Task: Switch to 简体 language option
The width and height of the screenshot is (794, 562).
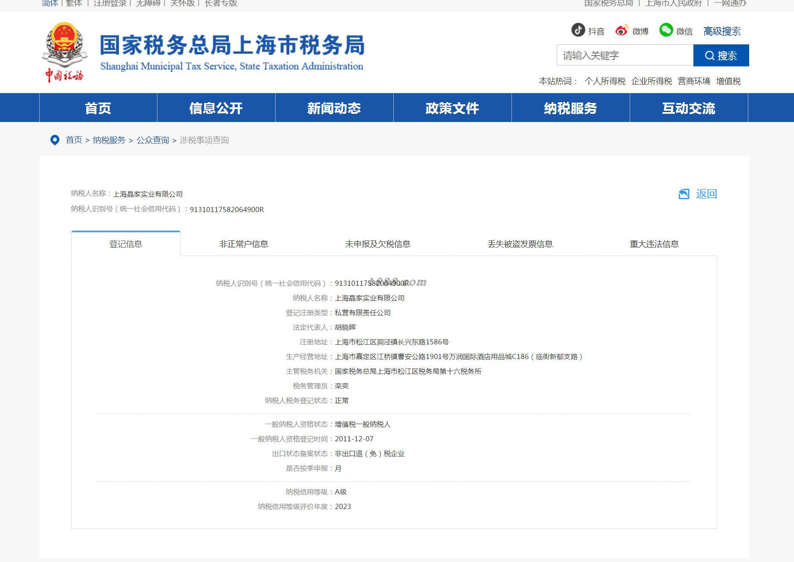Action: pyautogui.click(x=50, y=3)
